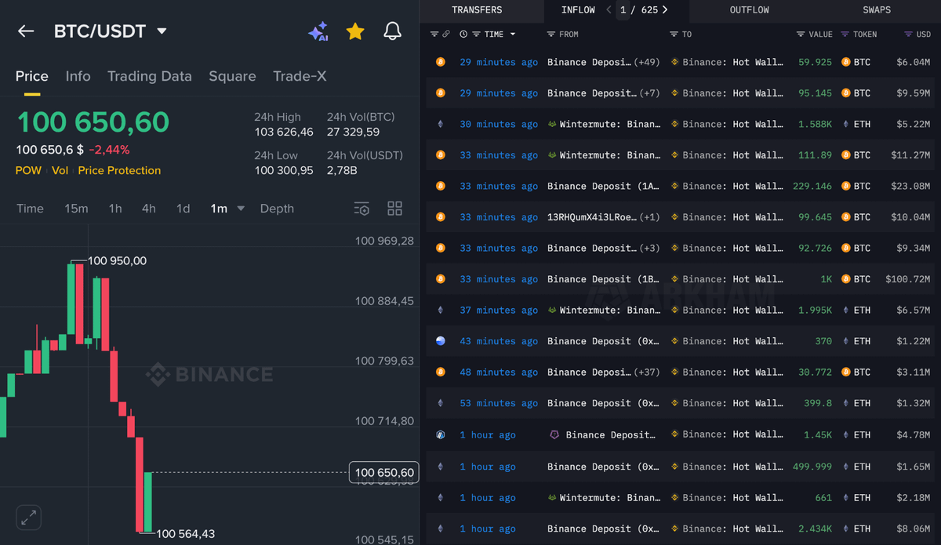Open the FROM column filter
Screen dimensions: 941x545
coord(551,35)
